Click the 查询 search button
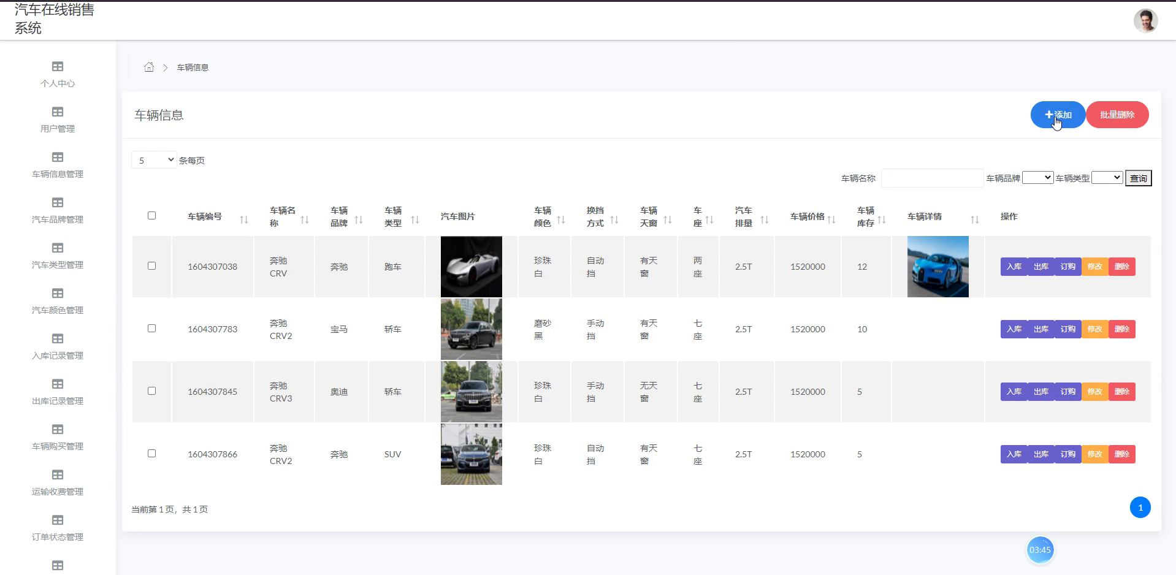Viewport: 1176px width, 575px height. coord(1139,178)
